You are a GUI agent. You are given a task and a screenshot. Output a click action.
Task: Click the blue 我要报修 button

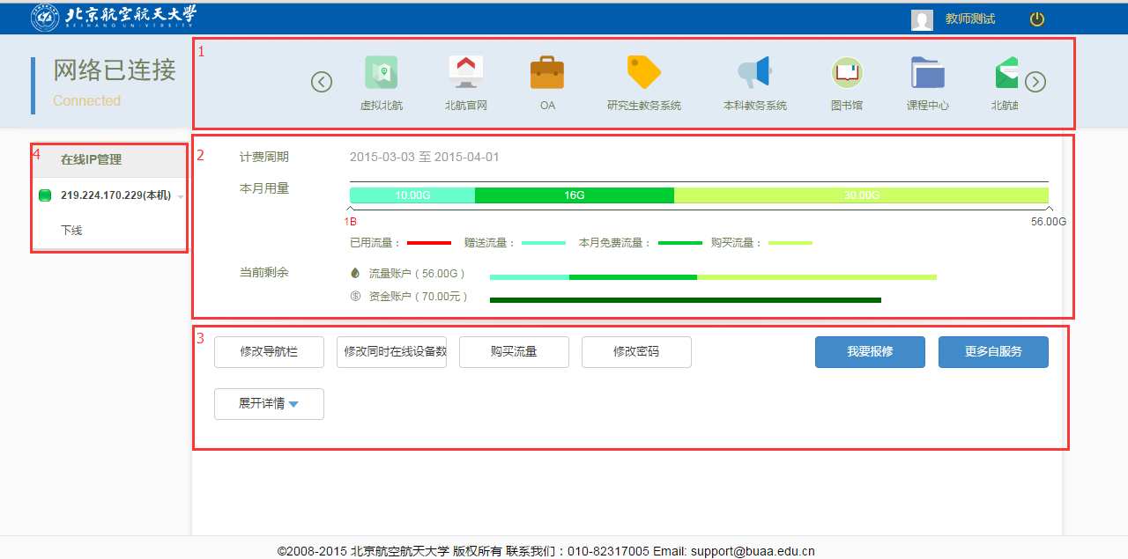point(870,352)
